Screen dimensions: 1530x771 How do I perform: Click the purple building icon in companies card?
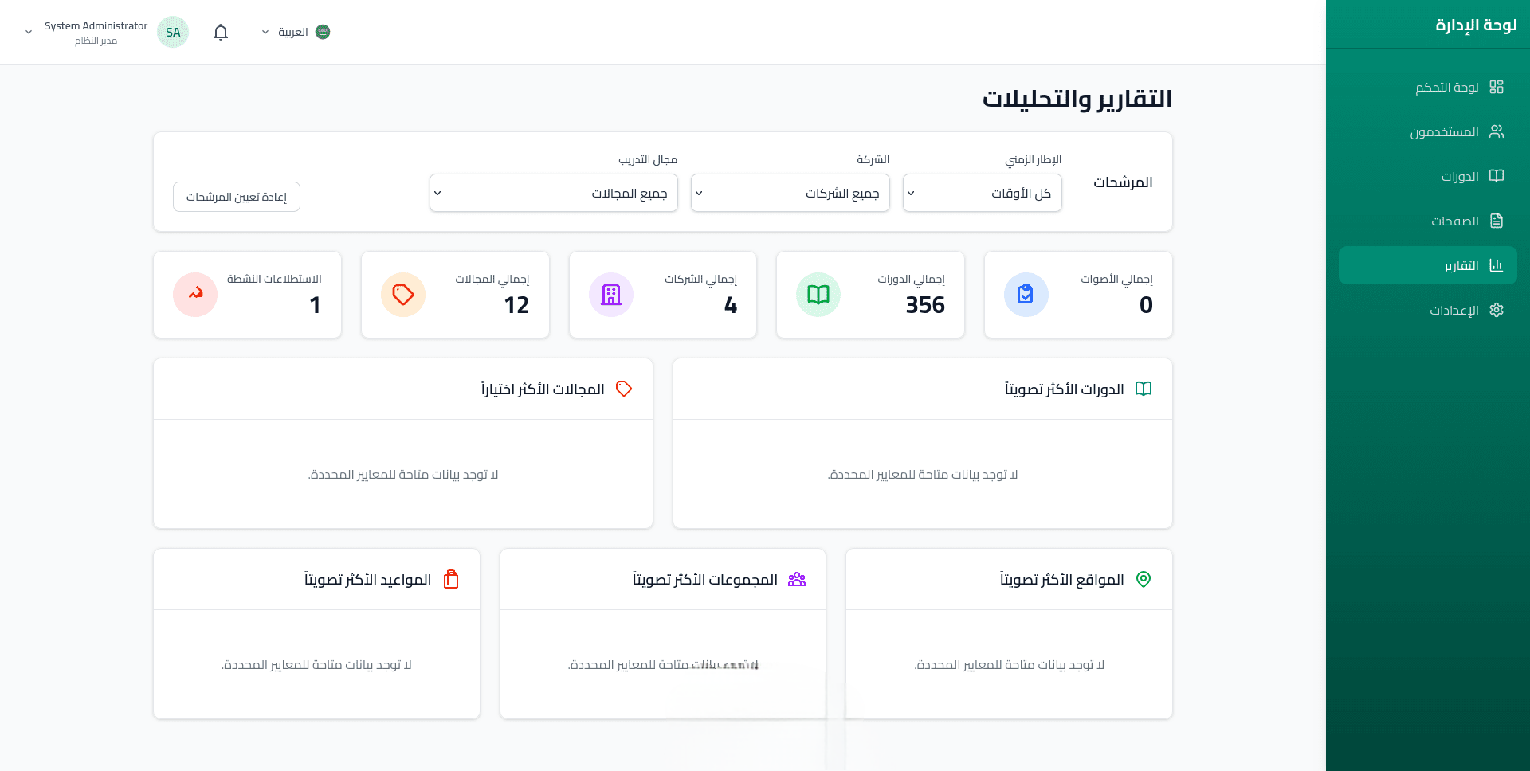(610, 295)
